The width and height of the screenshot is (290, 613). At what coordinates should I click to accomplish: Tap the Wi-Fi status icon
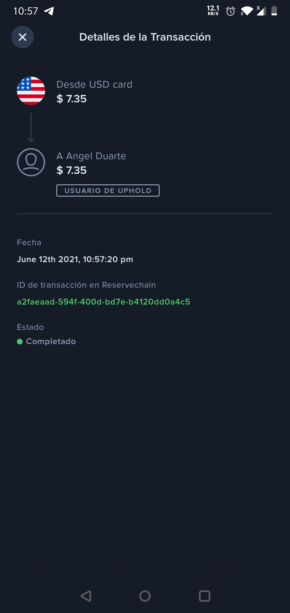coord(247,11)
